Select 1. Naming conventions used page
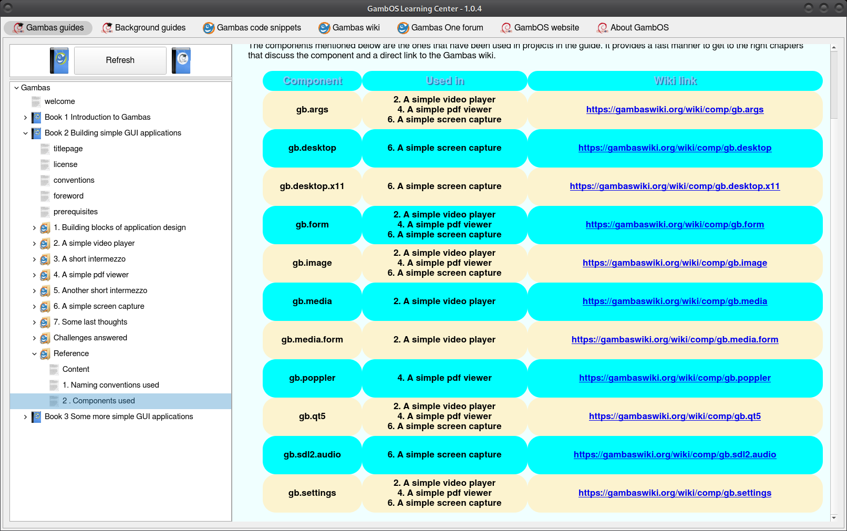The height and width of the screenshot is (531, 847). (110, 385)
